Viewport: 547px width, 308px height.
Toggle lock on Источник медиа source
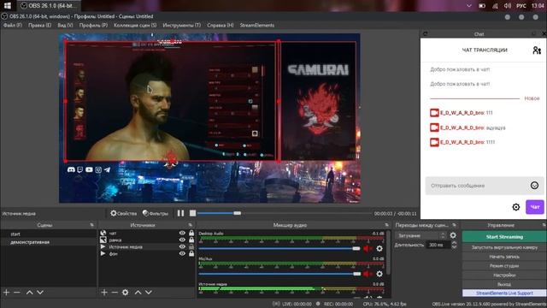pos(191,246)
